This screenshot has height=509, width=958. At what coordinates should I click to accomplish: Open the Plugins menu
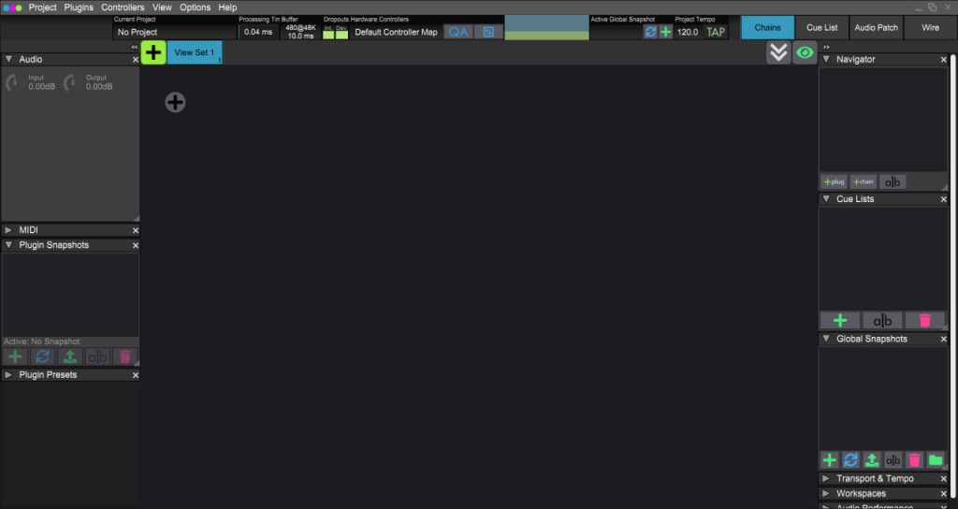pyautogui.click(x=79, y=7)
